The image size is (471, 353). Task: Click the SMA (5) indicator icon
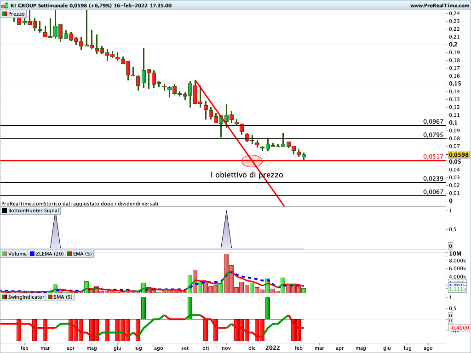[x=50, y=297]
